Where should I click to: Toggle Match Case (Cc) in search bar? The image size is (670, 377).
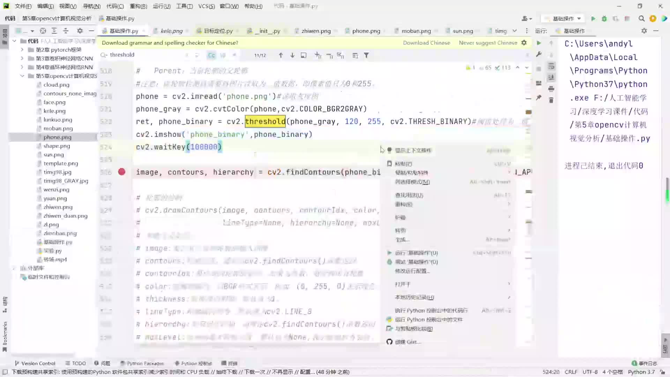pyautogui.click(x=211, y=55)
